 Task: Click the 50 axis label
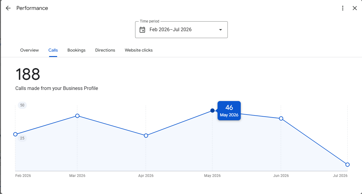(x=22, y=105)
